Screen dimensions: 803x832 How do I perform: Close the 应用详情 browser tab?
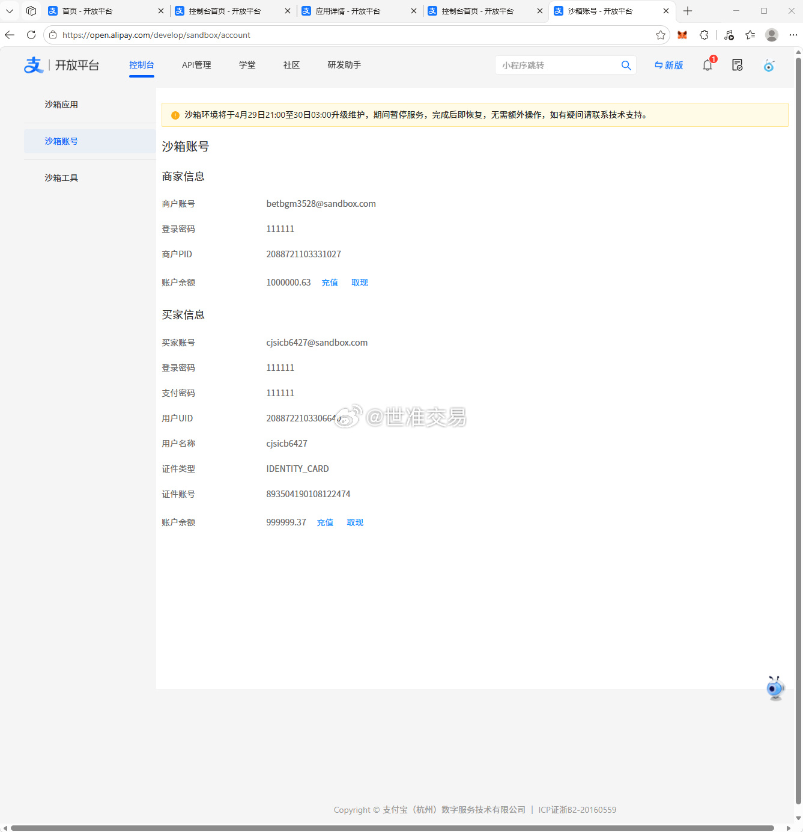pyautogui.click(x=414, y=11)
